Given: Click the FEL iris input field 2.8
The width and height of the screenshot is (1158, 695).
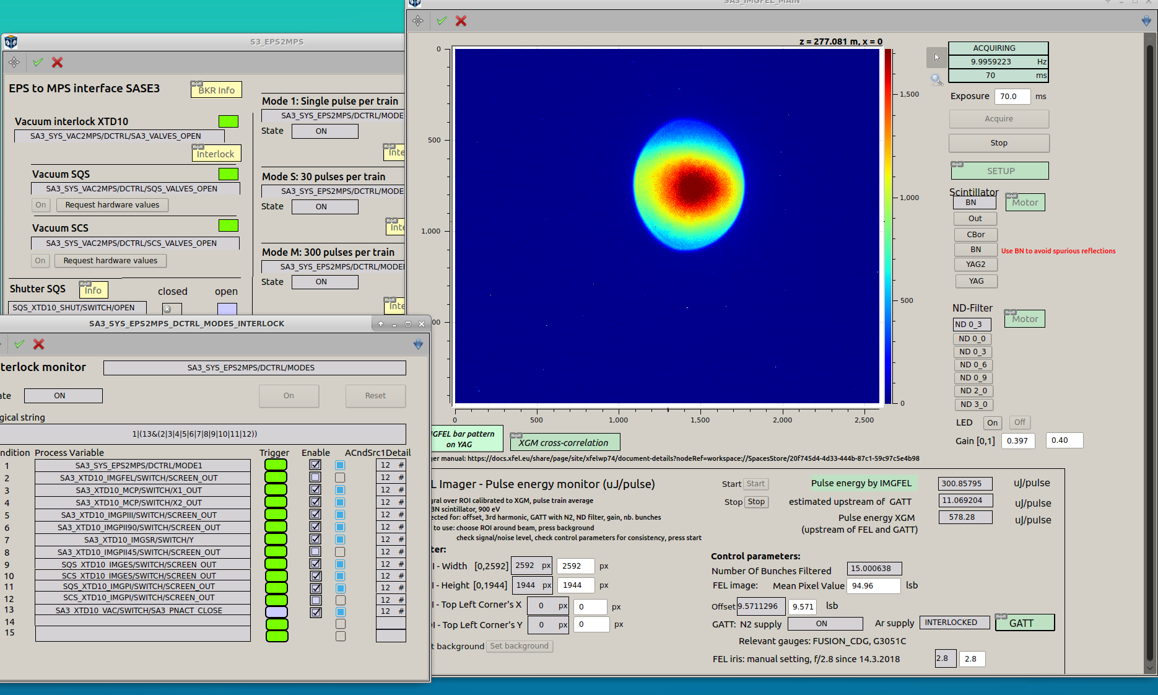Looking at the screenshot, I should 971,659.
